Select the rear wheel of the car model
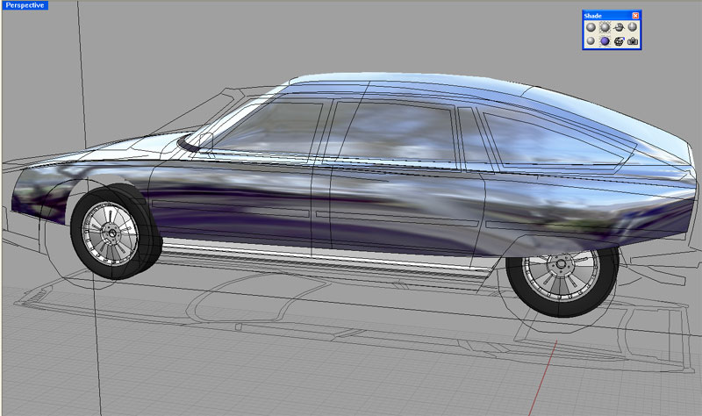Image resolution: width=702 pixels, height=416 pixels. pyautogui.click(x=562, y=280)
